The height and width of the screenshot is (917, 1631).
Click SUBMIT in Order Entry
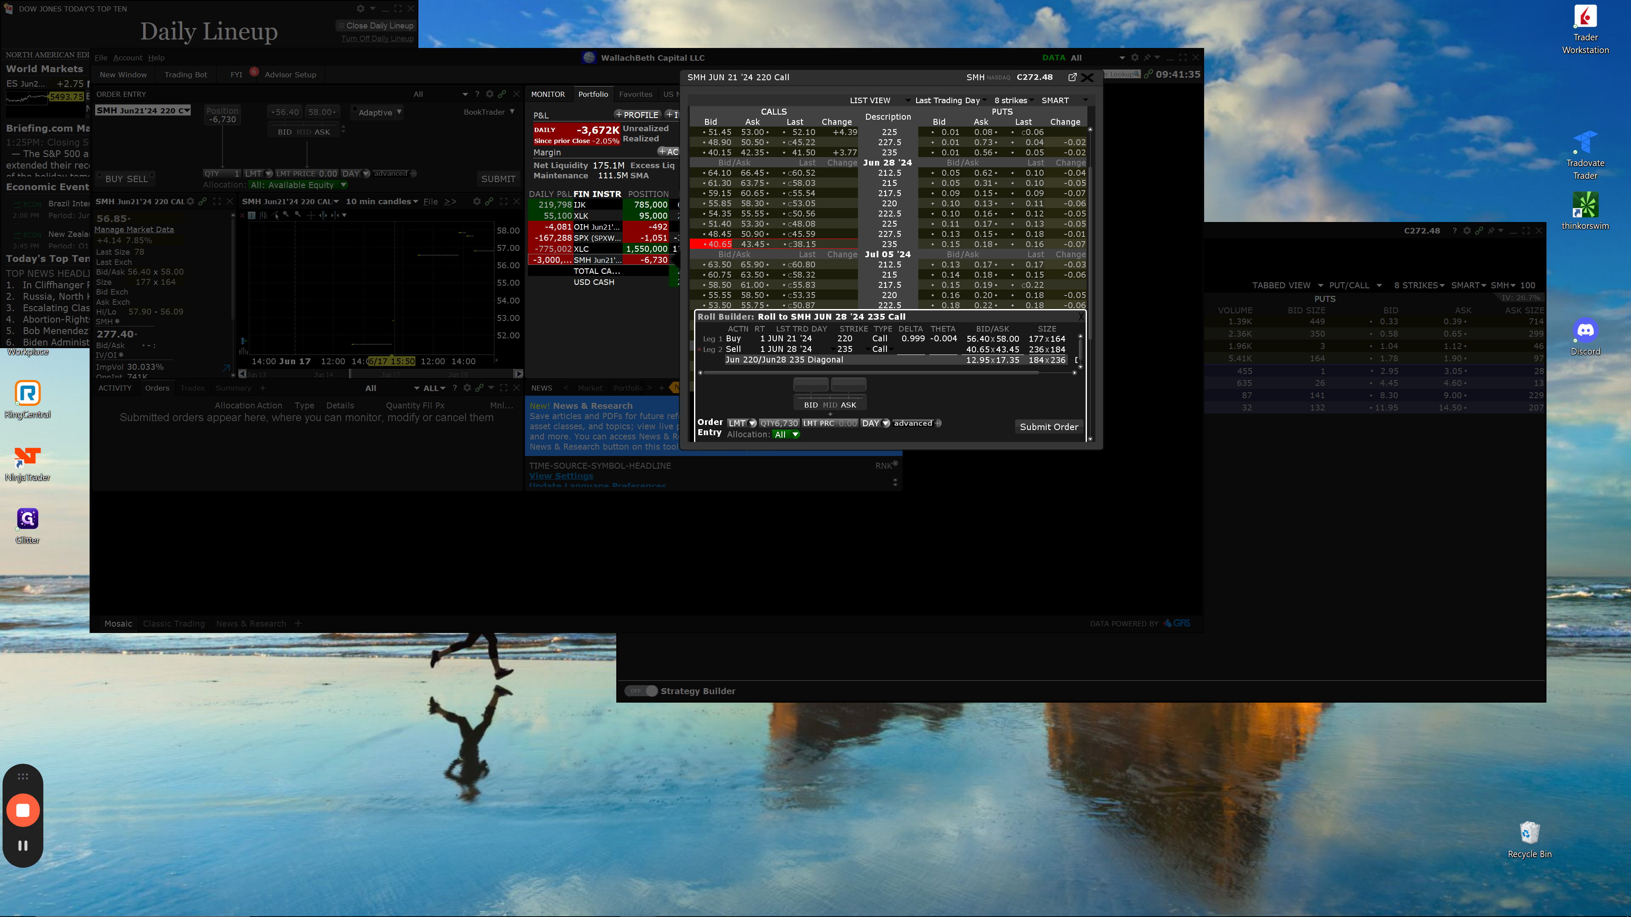point(498,179)
